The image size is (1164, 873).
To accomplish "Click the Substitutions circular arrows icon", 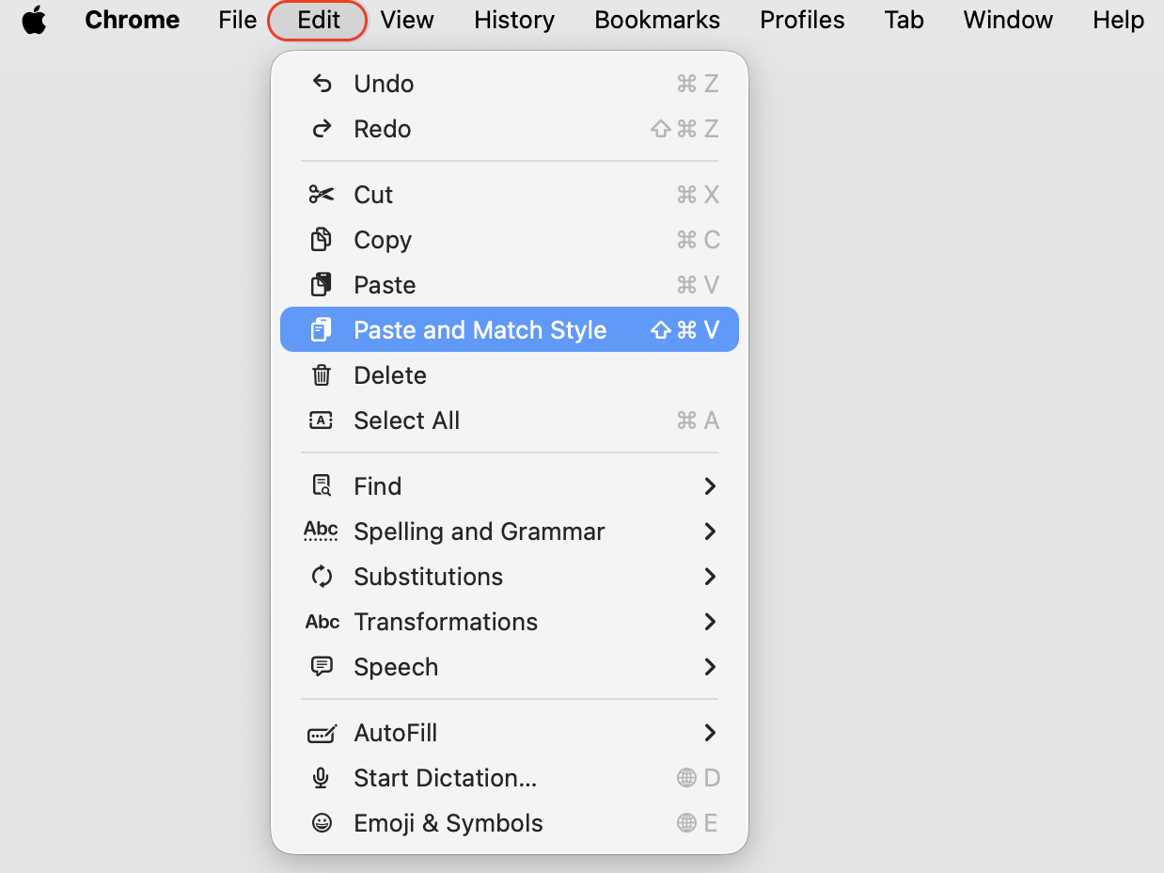I will pyautogui.click(x=322, y=577).
